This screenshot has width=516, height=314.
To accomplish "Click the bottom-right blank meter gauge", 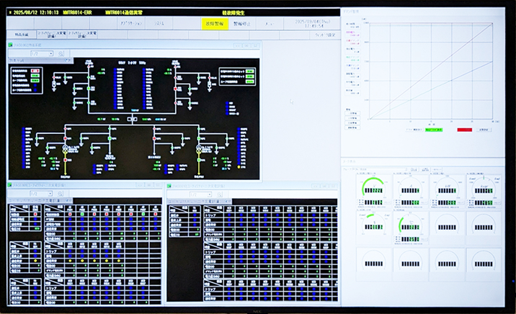I will (483, 263).
